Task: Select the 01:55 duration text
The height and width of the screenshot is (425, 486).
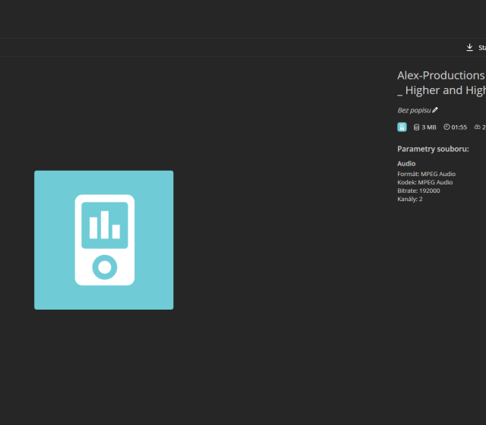Action: (x=459, y=127)
